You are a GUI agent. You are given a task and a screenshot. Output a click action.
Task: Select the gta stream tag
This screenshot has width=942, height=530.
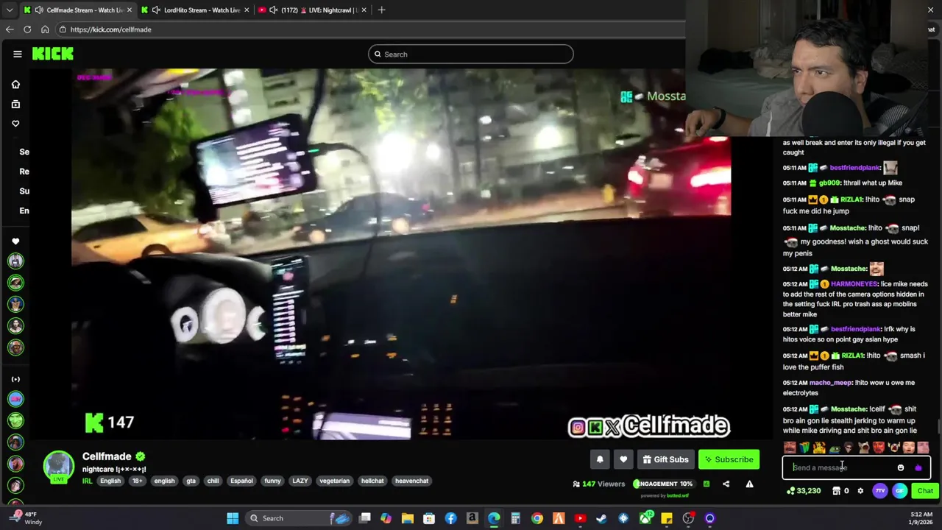point(191,481)
